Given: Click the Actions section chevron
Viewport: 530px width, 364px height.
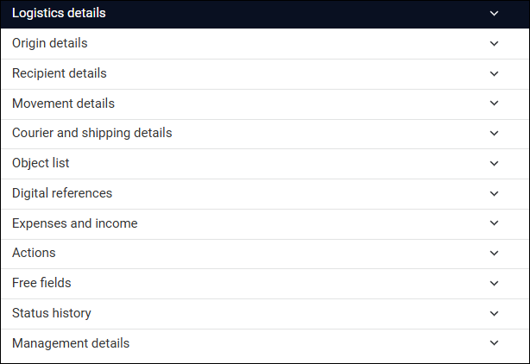Looking at the screenshot, I should coord(494,254).
